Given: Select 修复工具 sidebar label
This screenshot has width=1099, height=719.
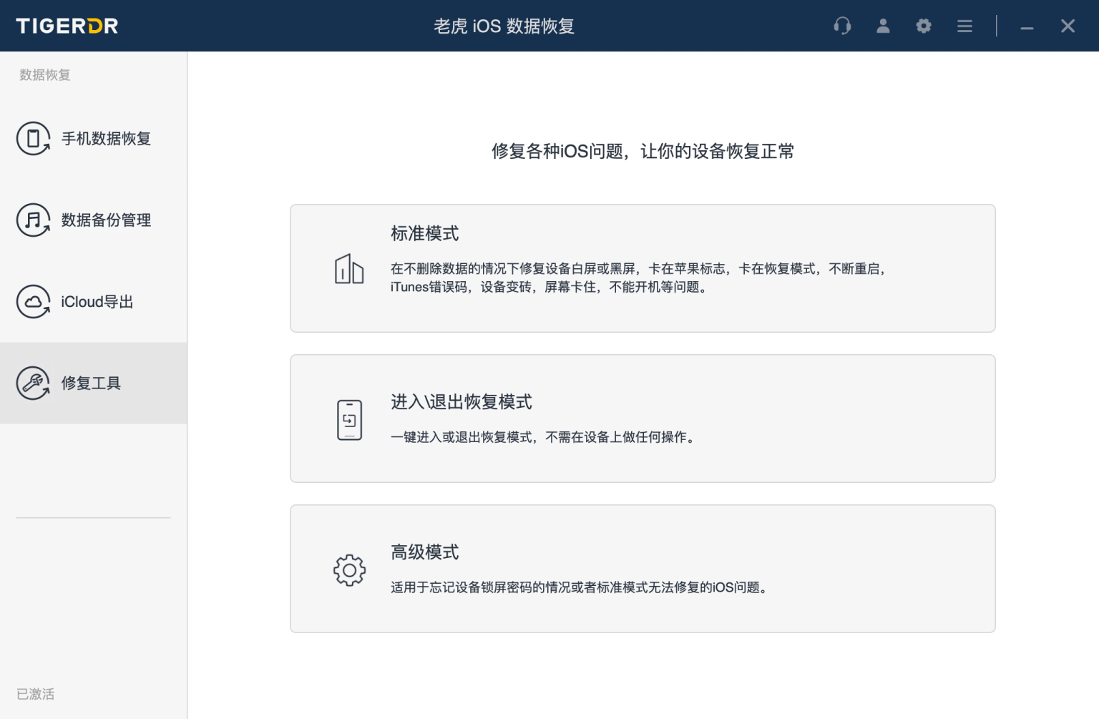Looking at the screenshot, I should tap(91, 383).
